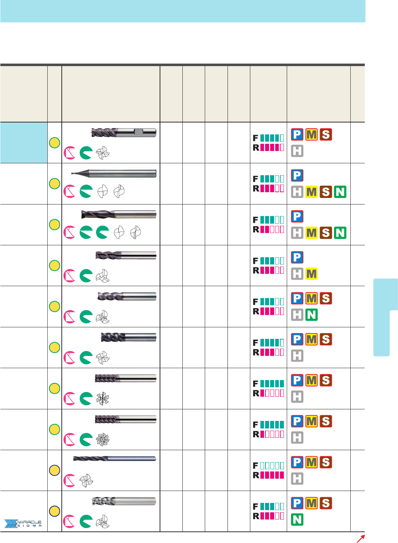Viewport: 398px width, 543px height.
Task: Select the yellow circle beside the highlighted blue cell
Action: [x=55, y=143]
